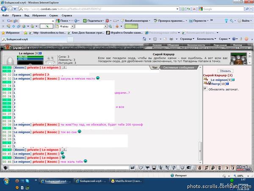Open the Знания game menu
Viewport: 254px width, 191px height.
click(x=157, y=45)
